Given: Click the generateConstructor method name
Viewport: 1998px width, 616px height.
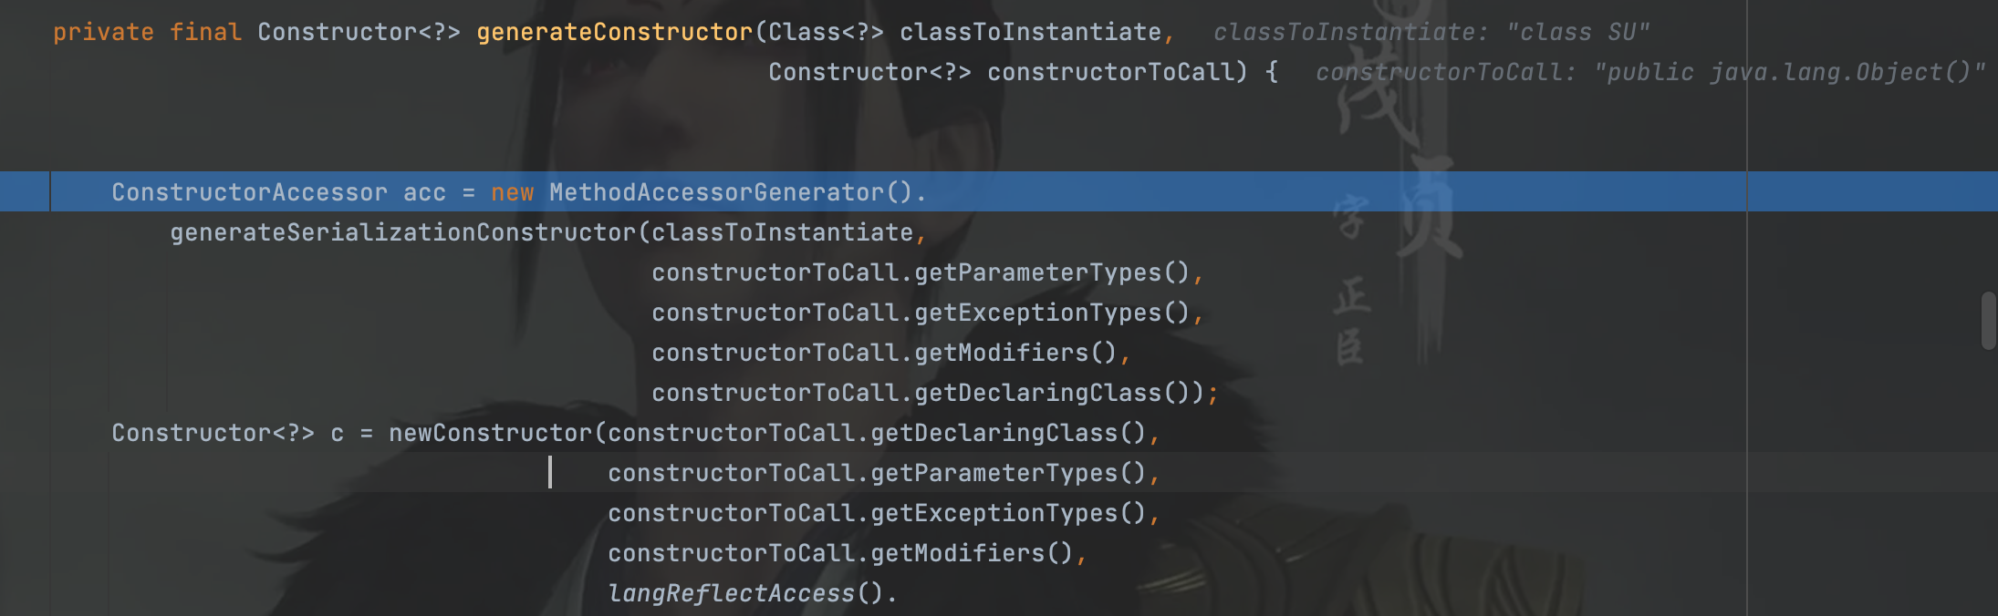Looking at the screenshot, I should click(615, 32).
